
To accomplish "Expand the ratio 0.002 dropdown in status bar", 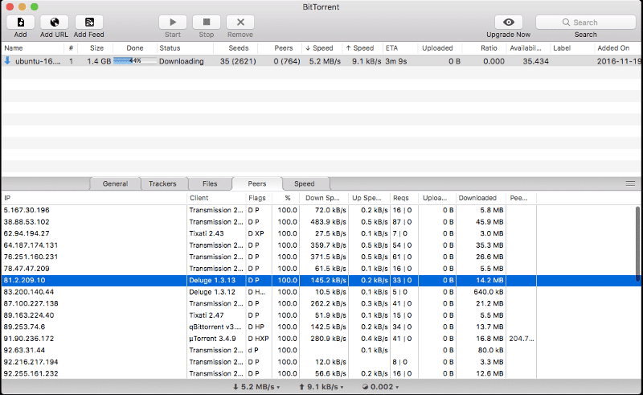I will tap(381, 387).
